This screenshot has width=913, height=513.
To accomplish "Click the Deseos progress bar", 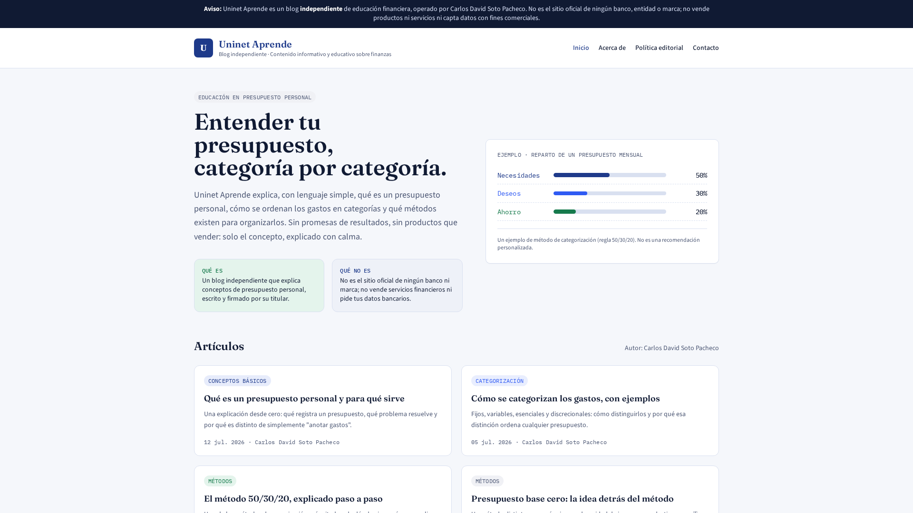I will coord(610,193).
